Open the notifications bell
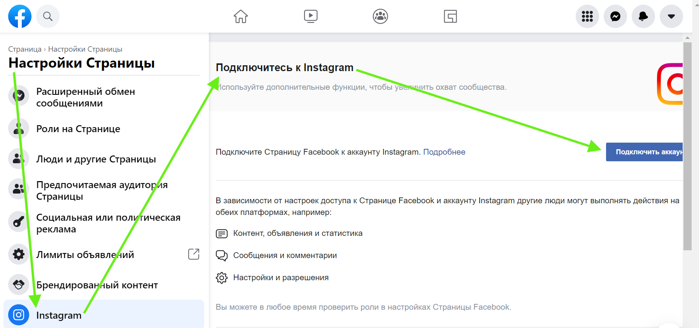 (x=643, y=16)
